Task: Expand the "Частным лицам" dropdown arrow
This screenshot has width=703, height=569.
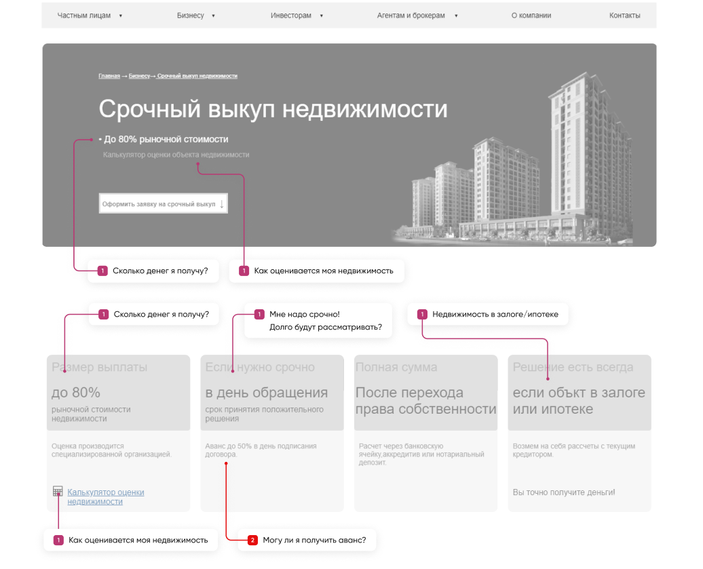Action: 120,16
